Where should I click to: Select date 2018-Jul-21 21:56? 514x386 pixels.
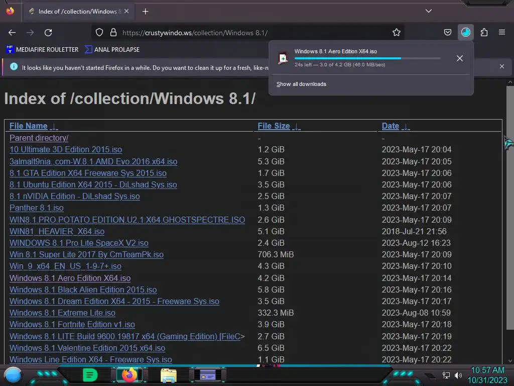click(x=414, y=231)
